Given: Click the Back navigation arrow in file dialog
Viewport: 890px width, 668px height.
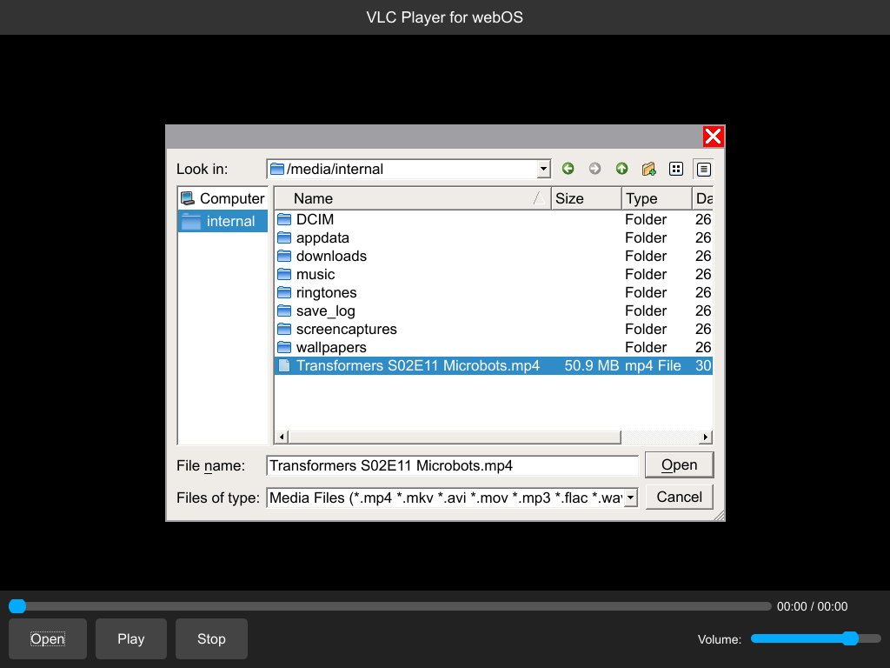Looking at the screenshot, I should [568, 169].
